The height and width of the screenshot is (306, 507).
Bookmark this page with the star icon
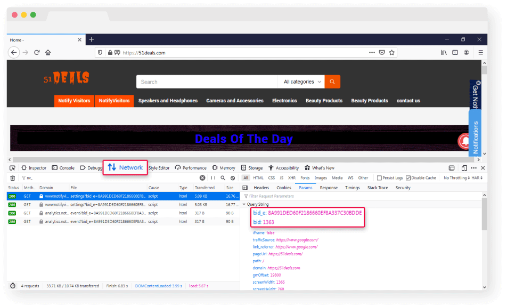click(392, 52)
